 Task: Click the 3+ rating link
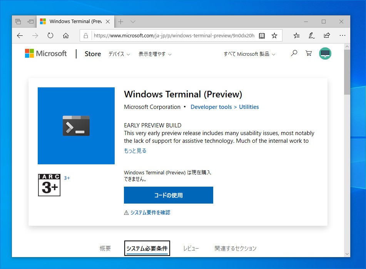[67, 178]
